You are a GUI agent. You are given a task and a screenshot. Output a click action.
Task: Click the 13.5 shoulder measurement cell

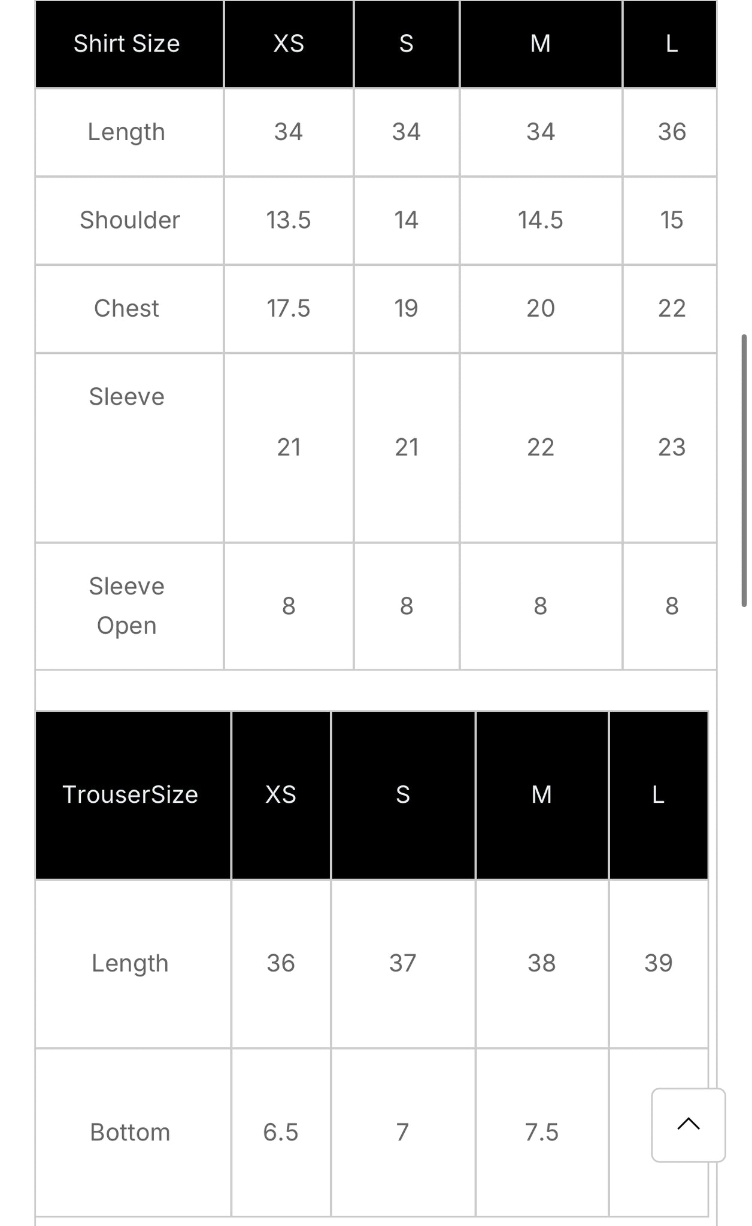pos(289,220)
